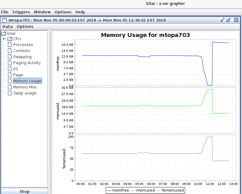Select I/O in the tree
Image resolution: width=242 pixels, height=194 pixels.
point(15,69)
